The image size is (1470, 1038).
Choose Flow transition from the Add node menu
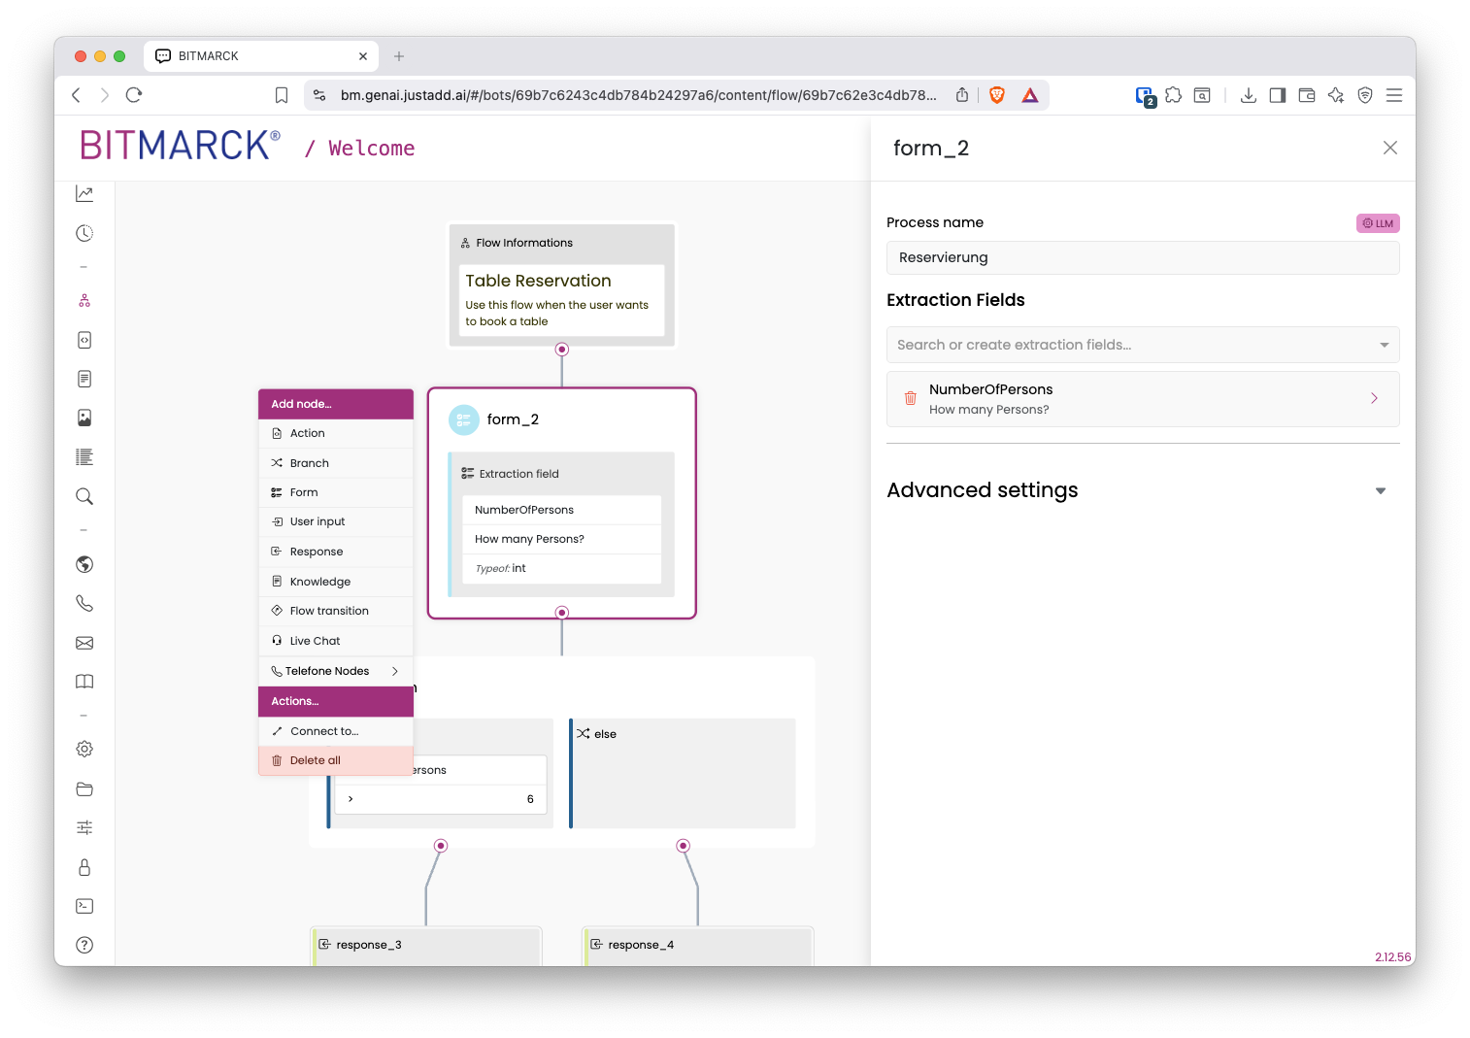pos(336,611)
